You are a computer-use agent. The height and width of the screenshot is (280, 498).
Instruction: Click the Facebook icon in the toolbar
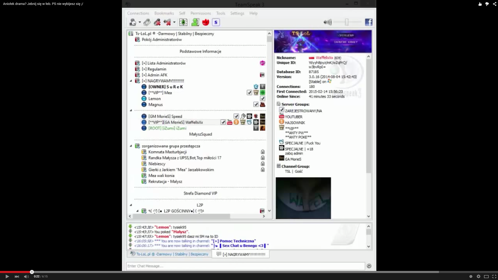point(369,22)
